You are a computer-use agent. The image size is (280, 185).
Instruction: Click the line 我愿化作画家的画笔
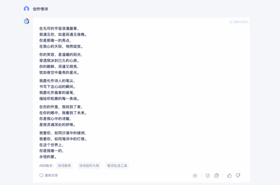point(57,93)
